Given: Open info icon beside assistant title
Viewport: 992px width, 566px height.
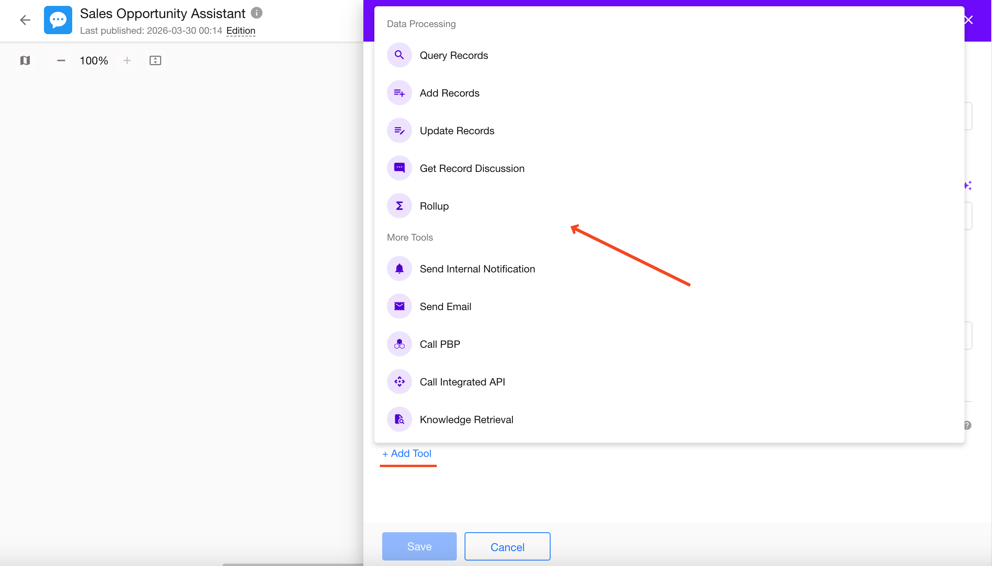Looking at the screenshot, I should click(257, 13).
